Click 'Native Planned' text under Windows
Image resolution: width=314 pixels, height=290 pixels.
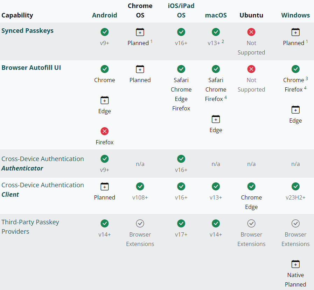click(x=295, y=280)
